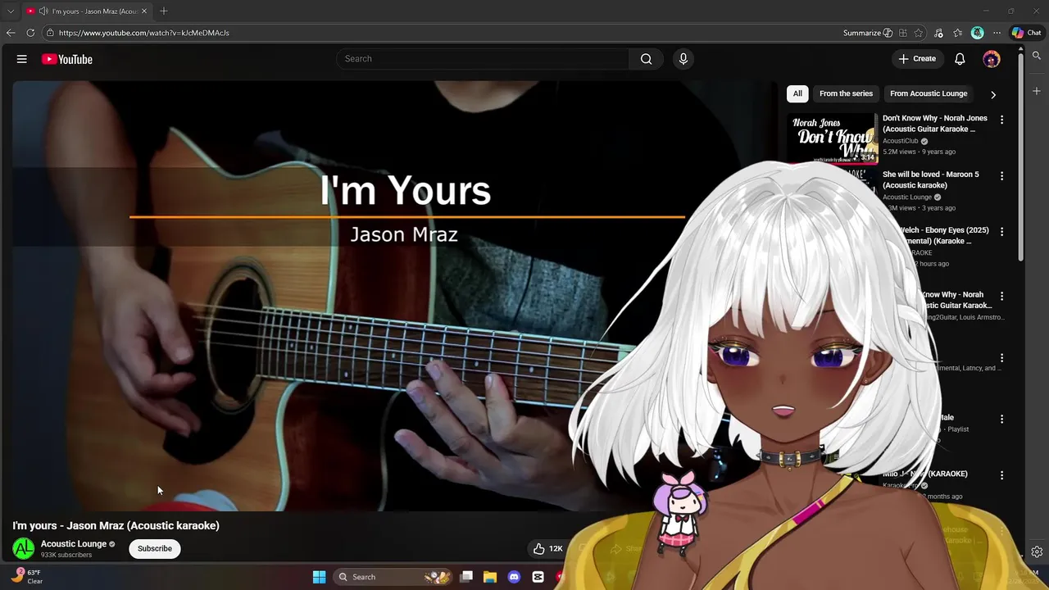1049x590 pixels.
Task: Start voice search with the microphone icon
Action: pyautogui.click(x=683, y=59)
